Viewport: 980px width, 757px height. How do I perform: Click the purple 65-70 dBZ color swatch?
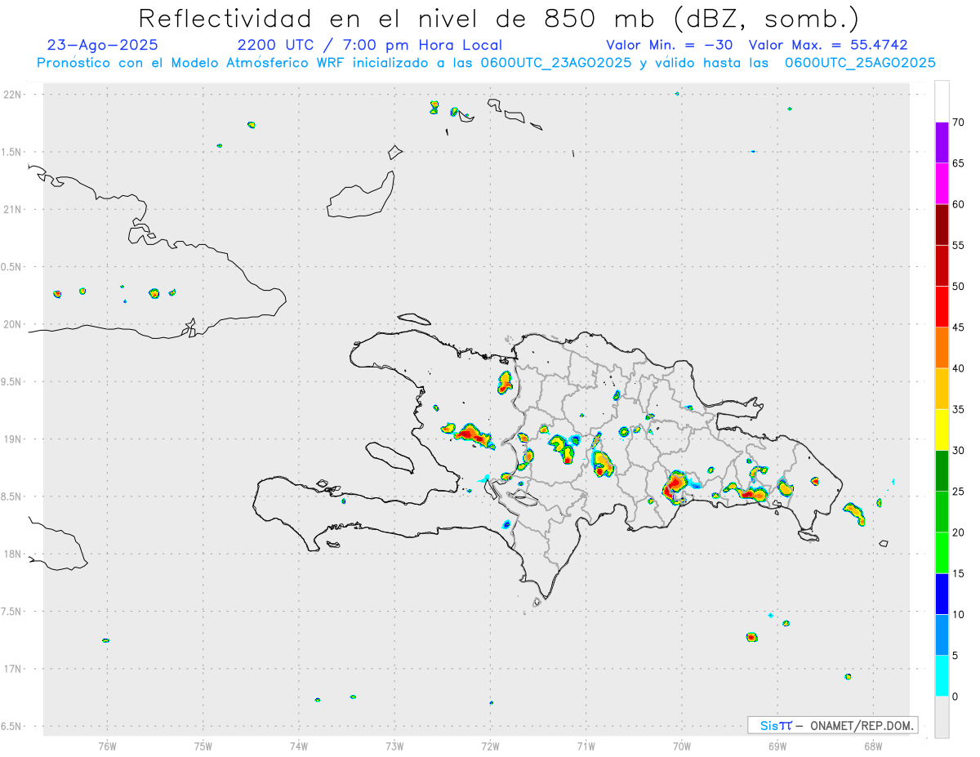tap(942, 143)
